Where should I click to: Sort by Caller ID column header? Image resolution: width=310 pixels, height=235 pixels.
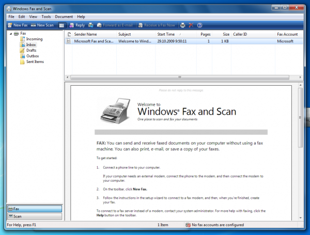(253, 34)
